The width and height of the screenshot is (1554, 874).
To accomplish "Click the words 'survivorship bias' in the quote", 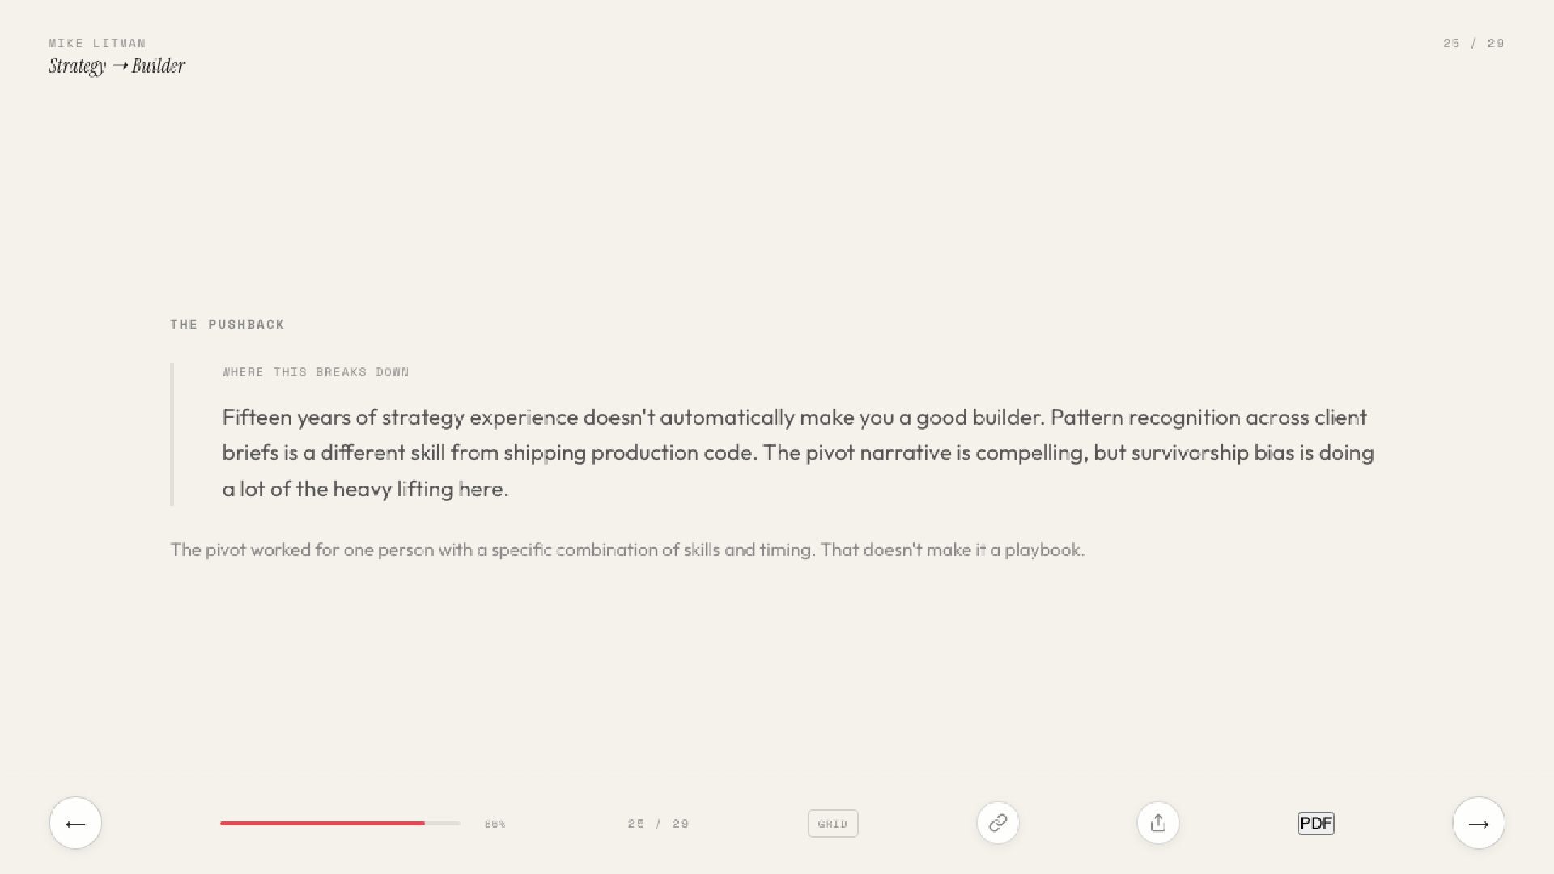I will (x=1190, y=452).
